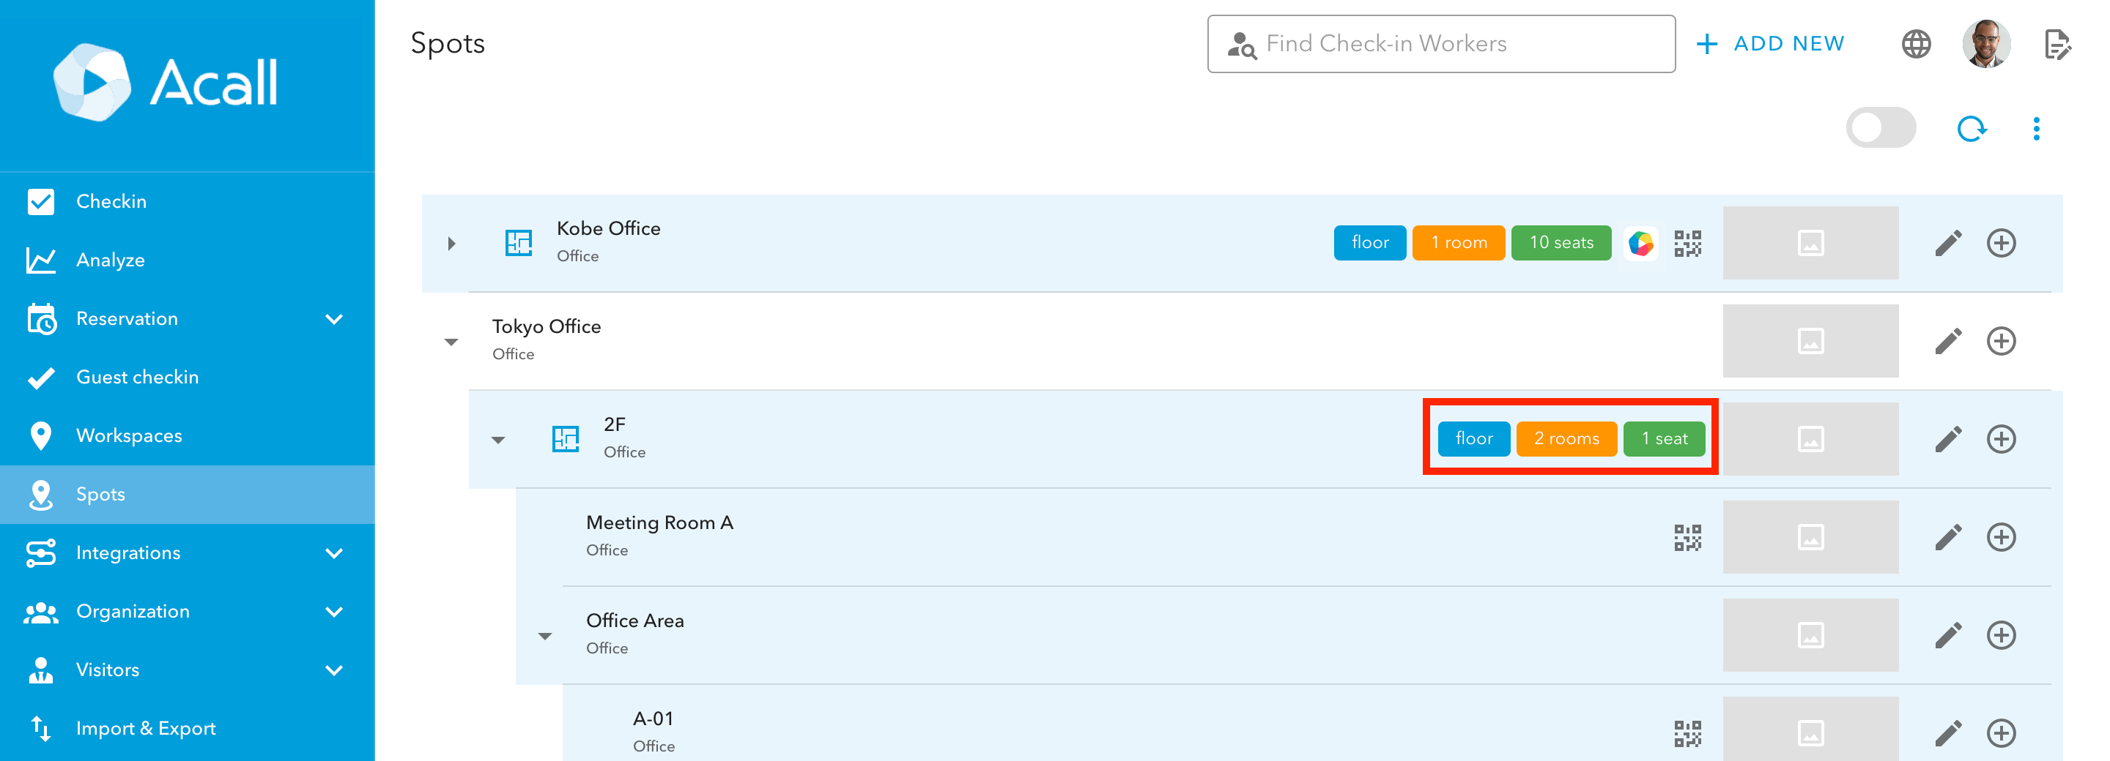Open the language globe icon
The image size is (2110, 761).
(x=1916, y=43)
